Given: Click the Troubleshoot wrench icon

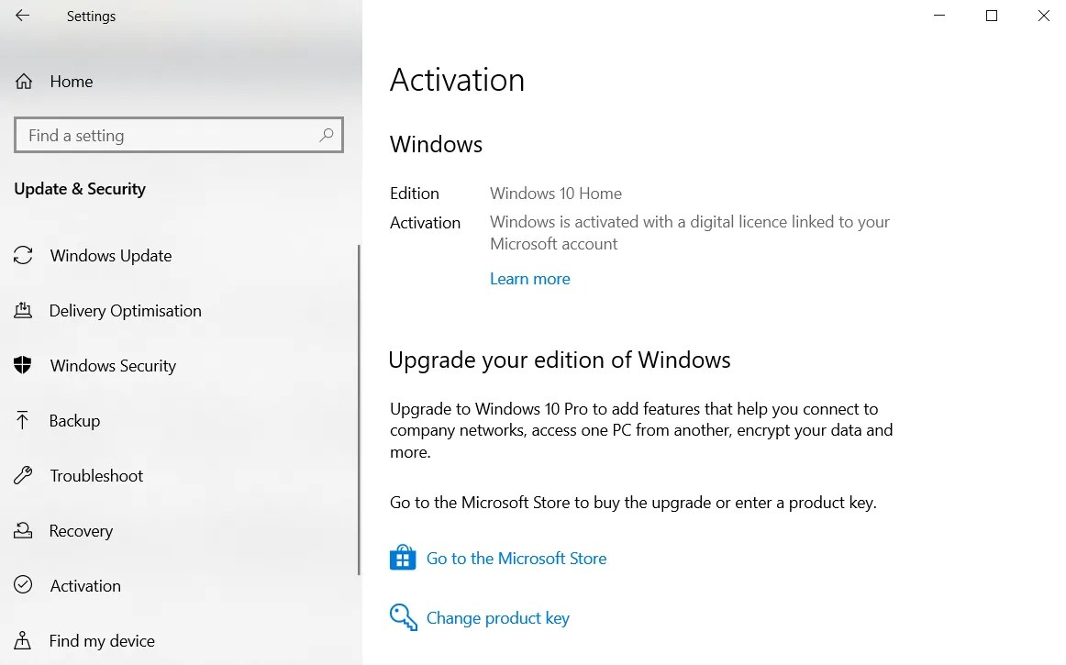Looking at the screenshot, I should 23,476.
